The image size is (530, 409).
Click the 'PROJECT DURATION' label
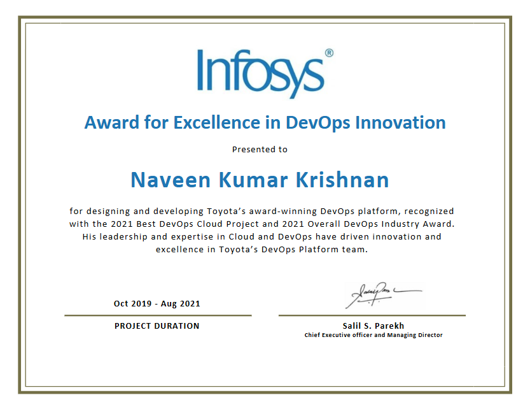click(157, 326)
